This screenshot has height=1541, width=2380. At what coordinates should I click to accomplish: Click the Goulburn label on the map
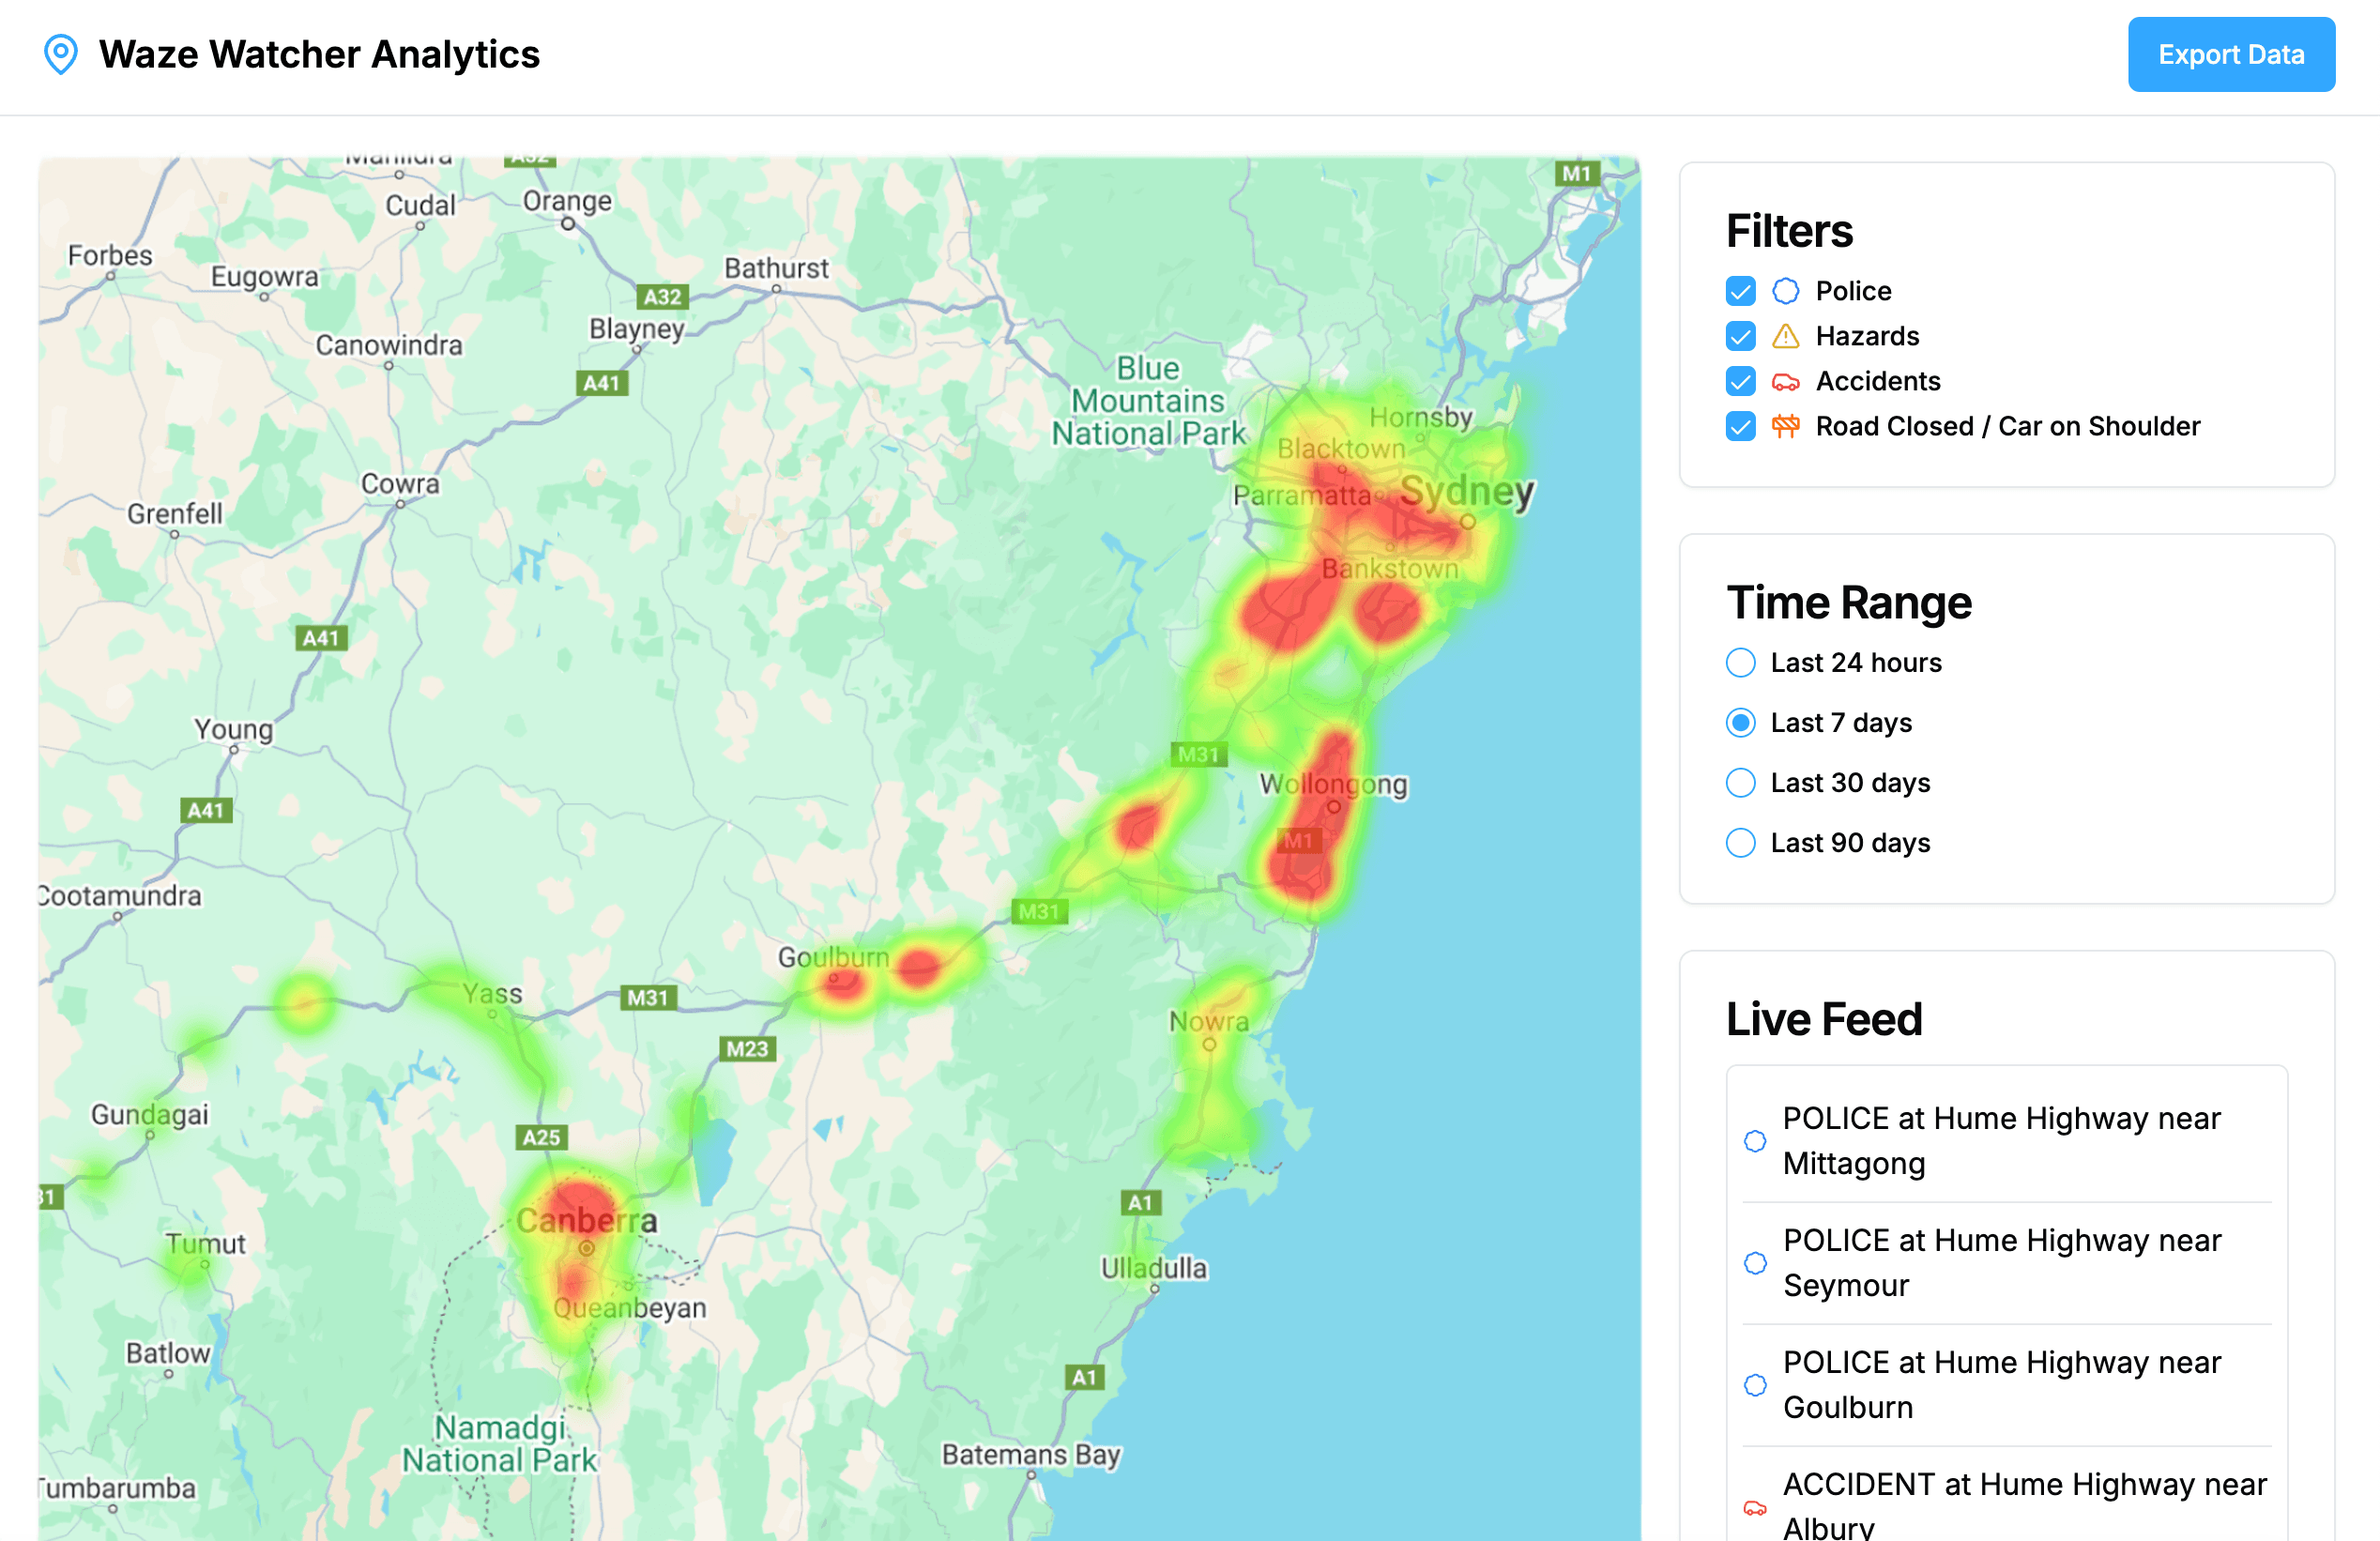click(x=833, y=957)
